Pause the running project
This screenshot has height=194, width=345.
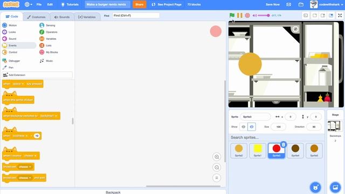coord(239,16)
